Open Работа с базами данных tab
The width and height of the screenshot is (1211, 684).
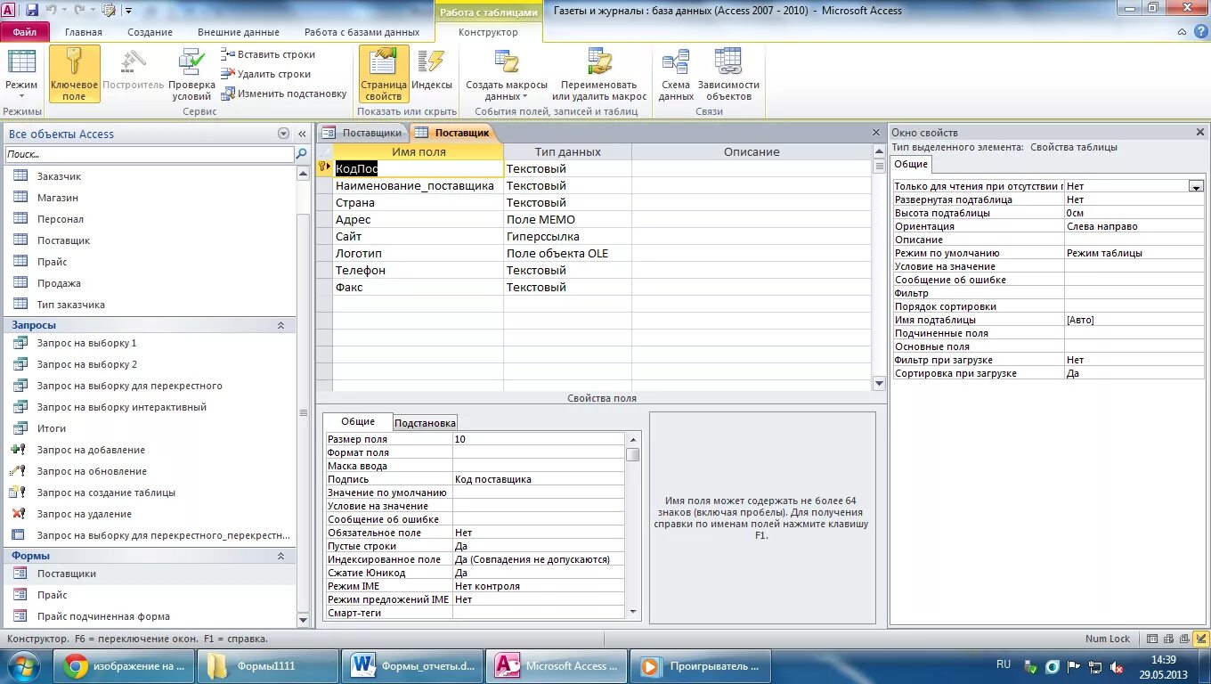pos(363,32)
